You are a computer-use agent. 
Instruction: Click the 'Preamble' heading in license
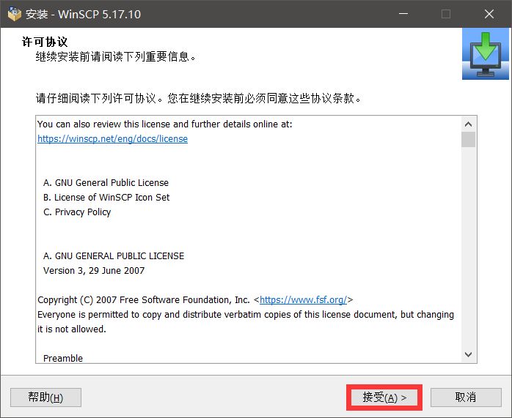(x=63, y=359)
